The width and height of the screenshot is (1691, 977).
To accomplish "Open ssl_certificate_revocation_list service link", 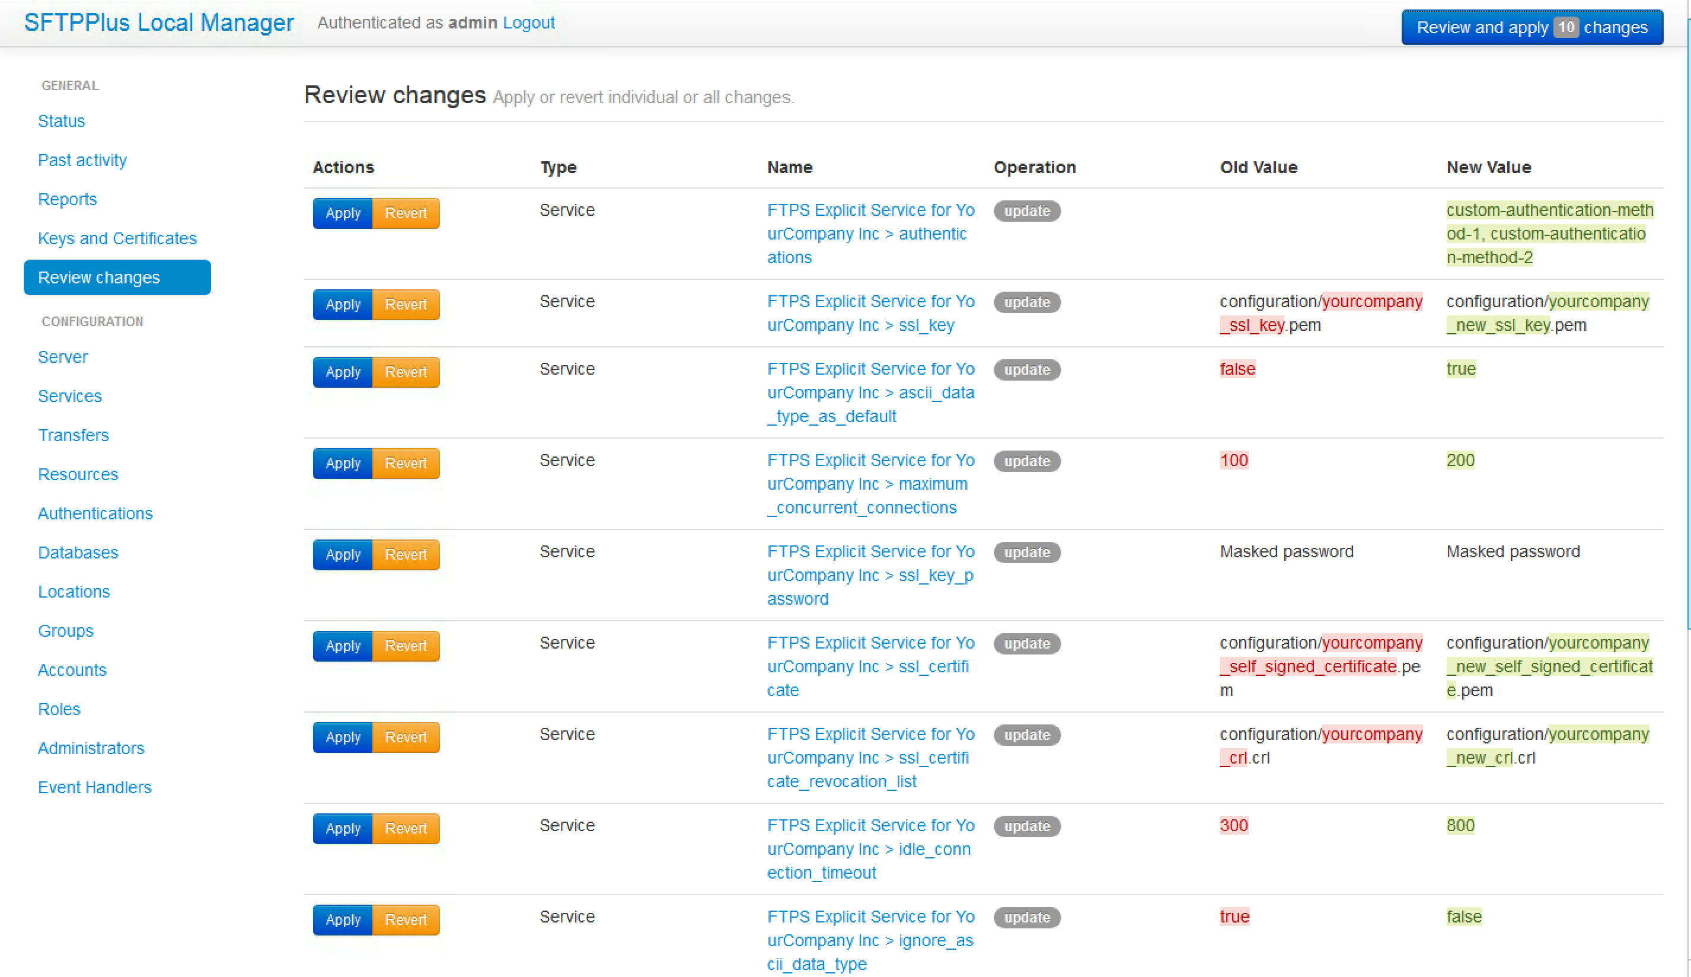I will [x=870, y=758].
